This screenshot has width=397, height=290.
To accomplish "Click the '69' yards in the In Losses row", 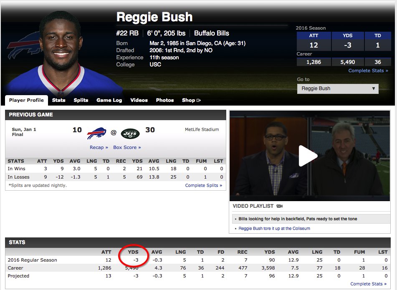I will (139, 177).
